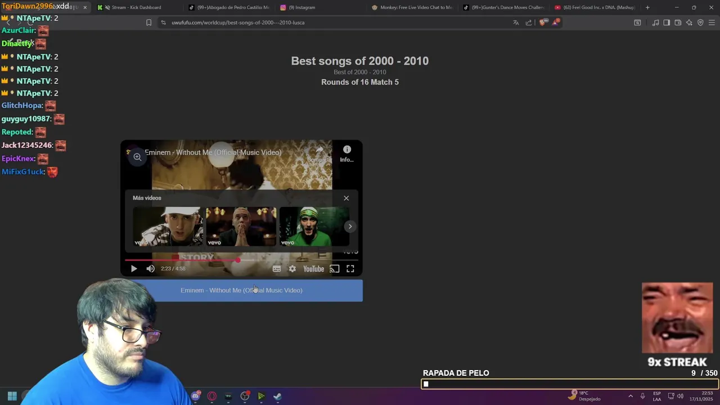Open first suggested Eminem video thumbnail
The height and width of the screenshot is (405, 720).
[168, 227]
